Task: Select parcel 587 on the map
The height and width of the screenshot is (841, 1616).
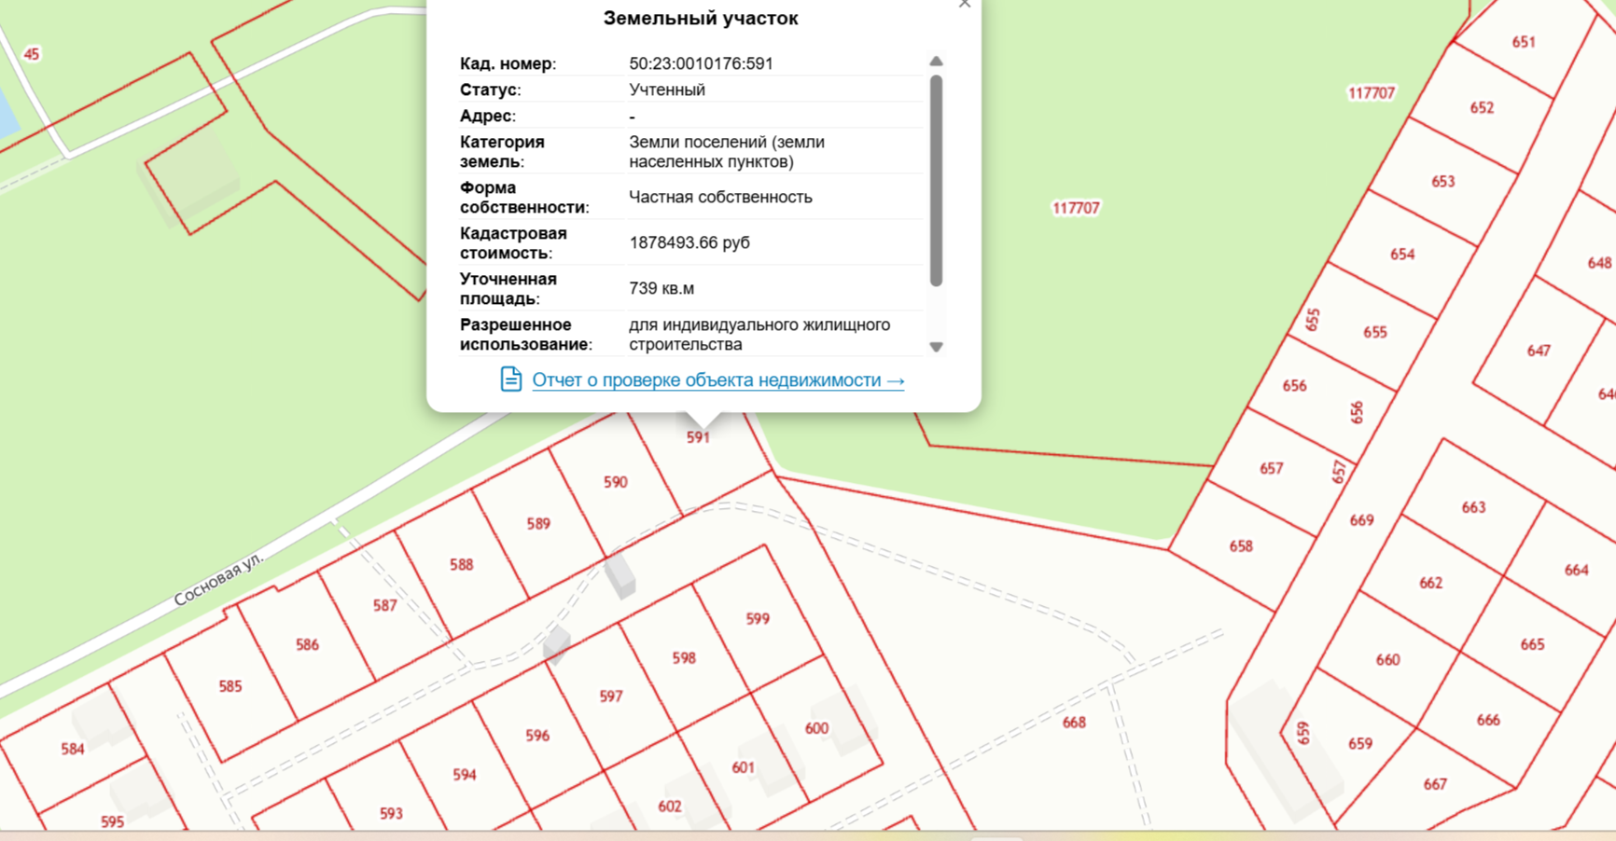Action: tap(384, 606)
